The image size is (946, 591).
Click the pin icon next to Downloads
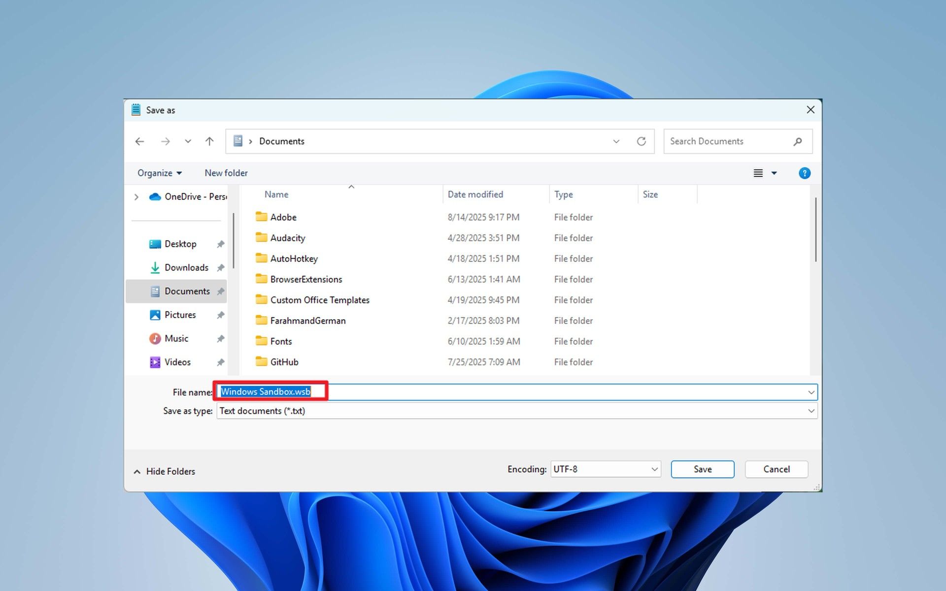(220, 268)
